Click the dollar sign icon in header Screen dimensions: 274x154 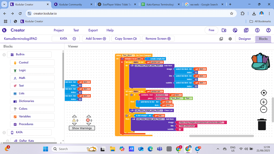pos(257,30)
